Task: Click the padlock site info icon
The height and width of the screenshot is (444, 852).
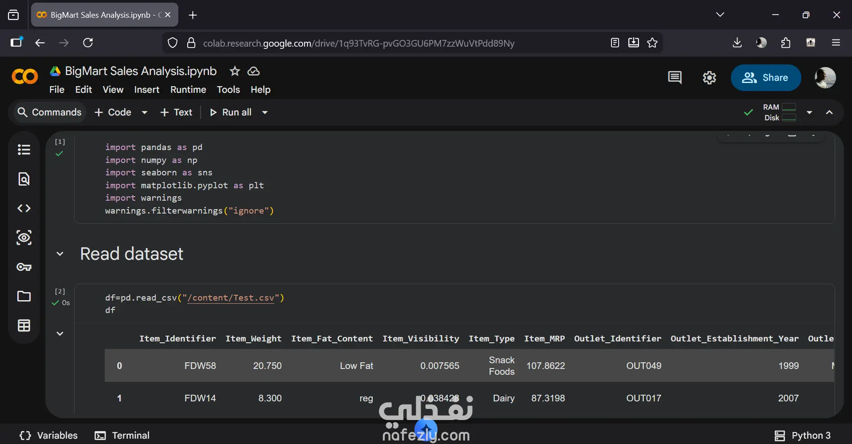Action: click(191, 43)
